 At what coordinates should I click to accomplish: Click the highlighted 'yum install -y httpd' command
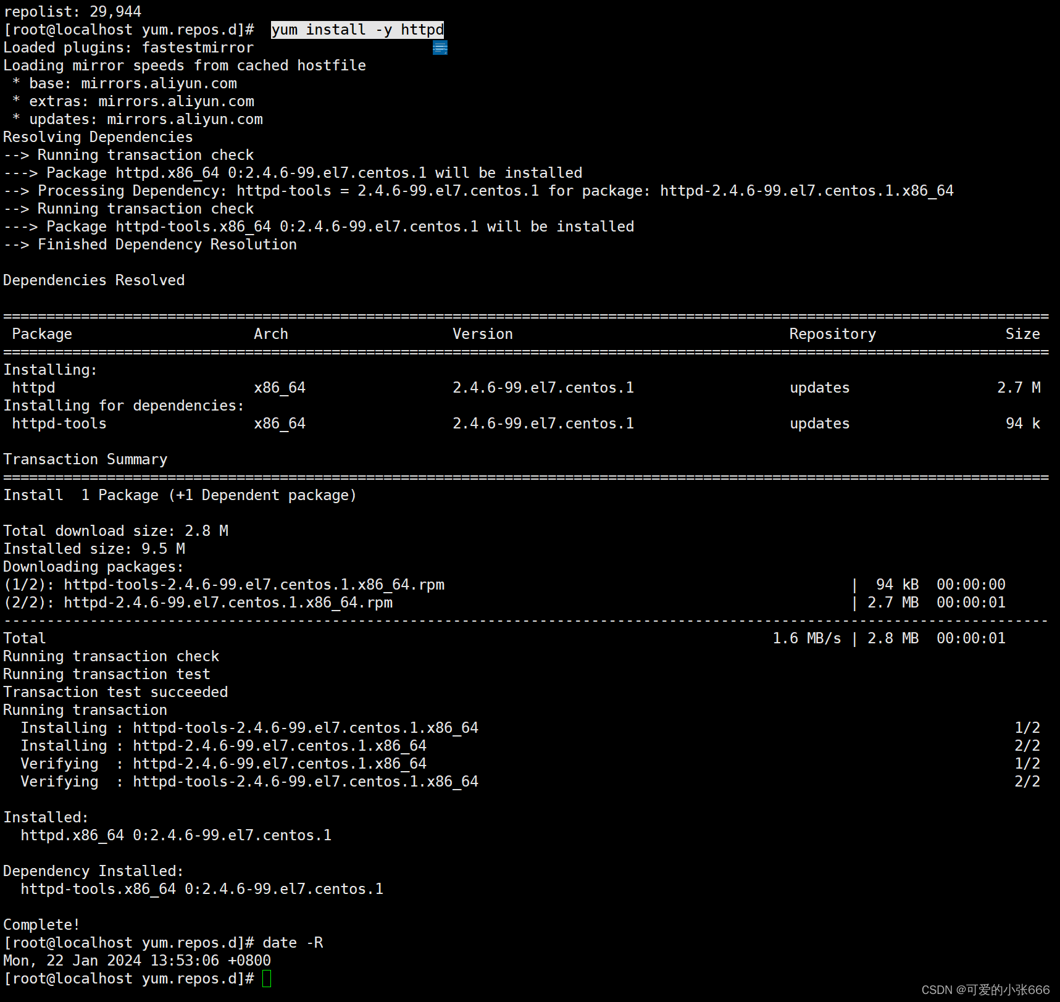357,30
